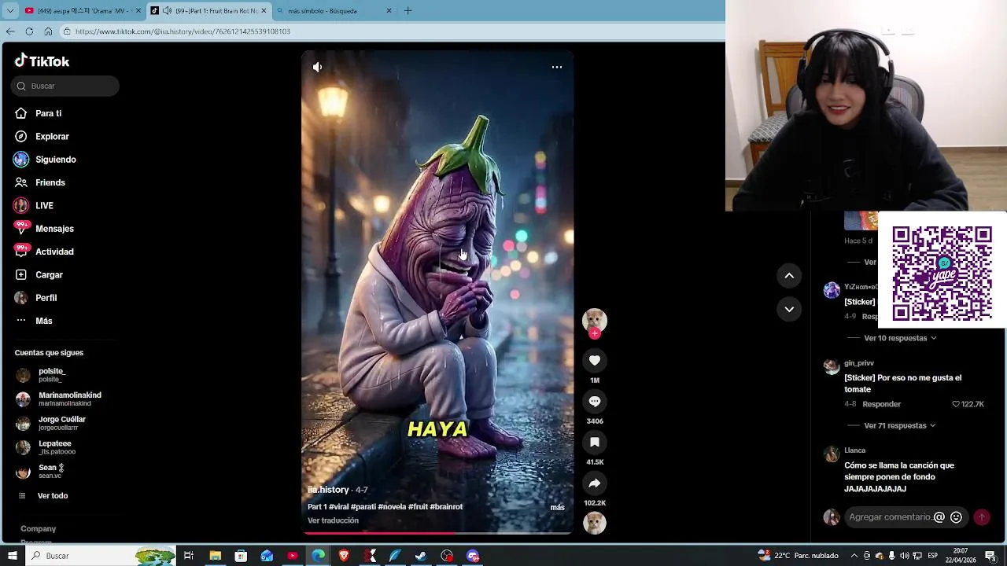Open the Windows Start menu

point(12,556)
